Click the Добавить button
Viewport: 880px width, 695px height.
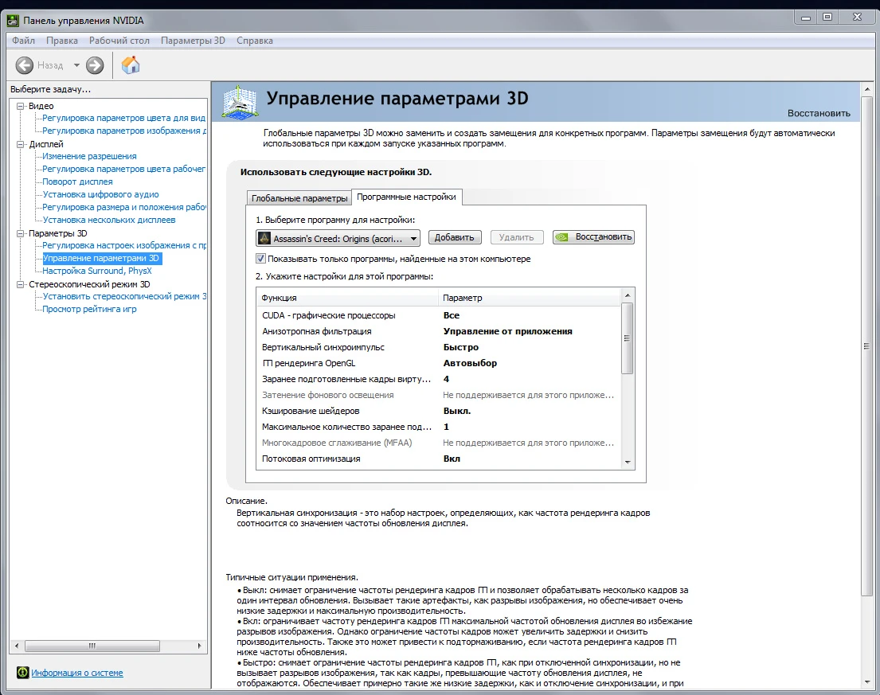(455, 237)
